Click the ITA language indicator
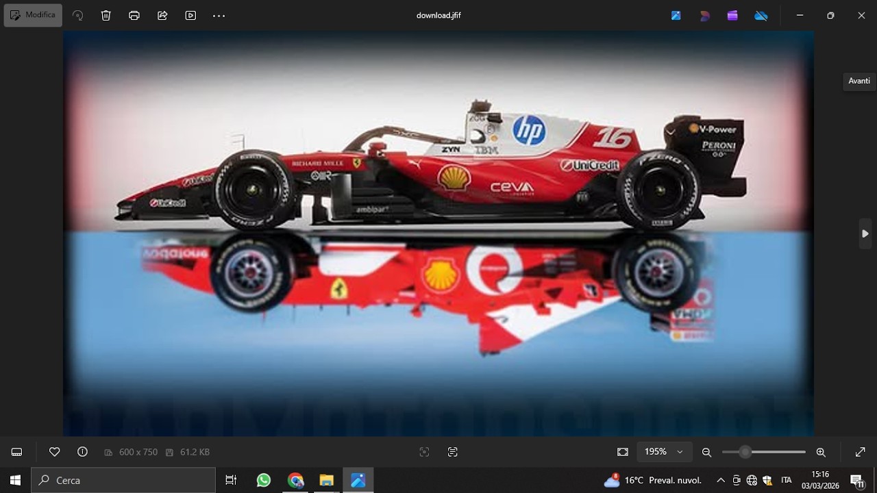The width and height of the screenshot is (877, 493). coord(787,480)
